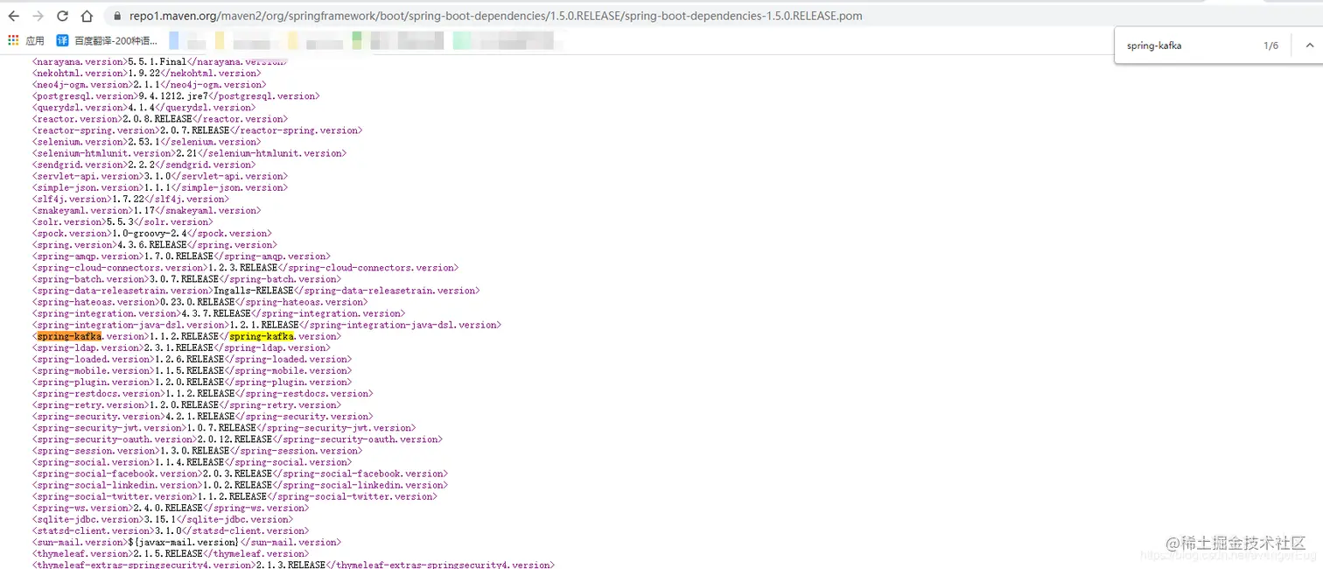Click the thymeleaf.version 2.1.5.RELEASE line
The height and width of the screenshot is (569, 1323).
pyautogui.click(x=171, y=552)
